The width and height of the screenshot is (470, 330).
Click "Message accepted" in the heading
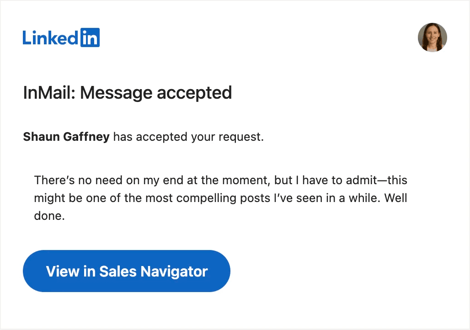point(156,93)
